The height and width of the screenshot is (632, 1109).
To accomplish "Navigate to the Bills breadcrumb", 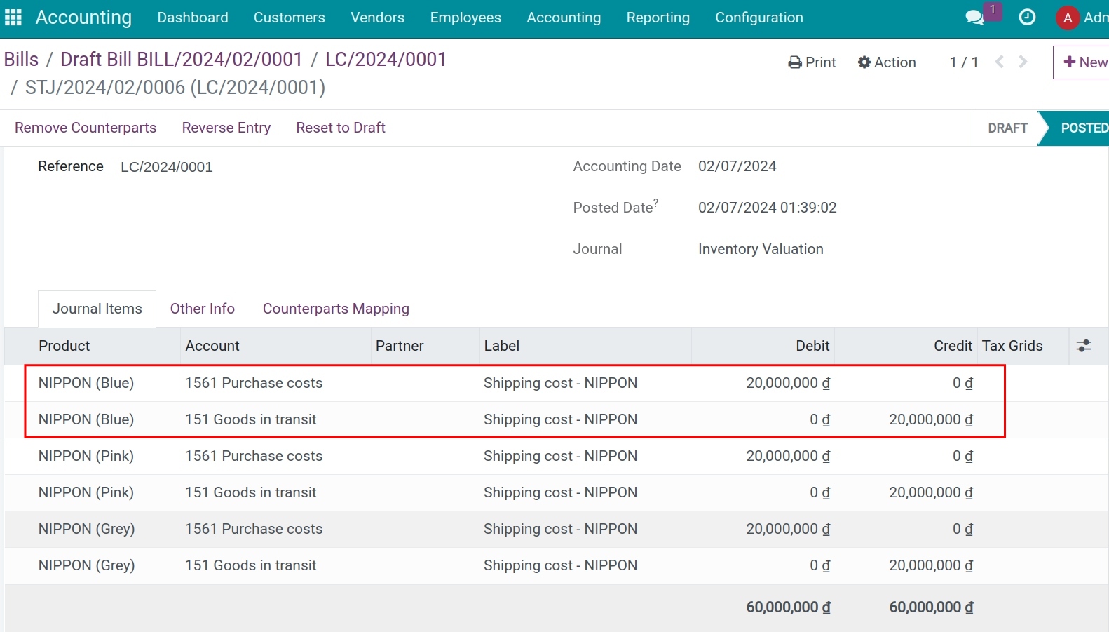I will (21, 60).
